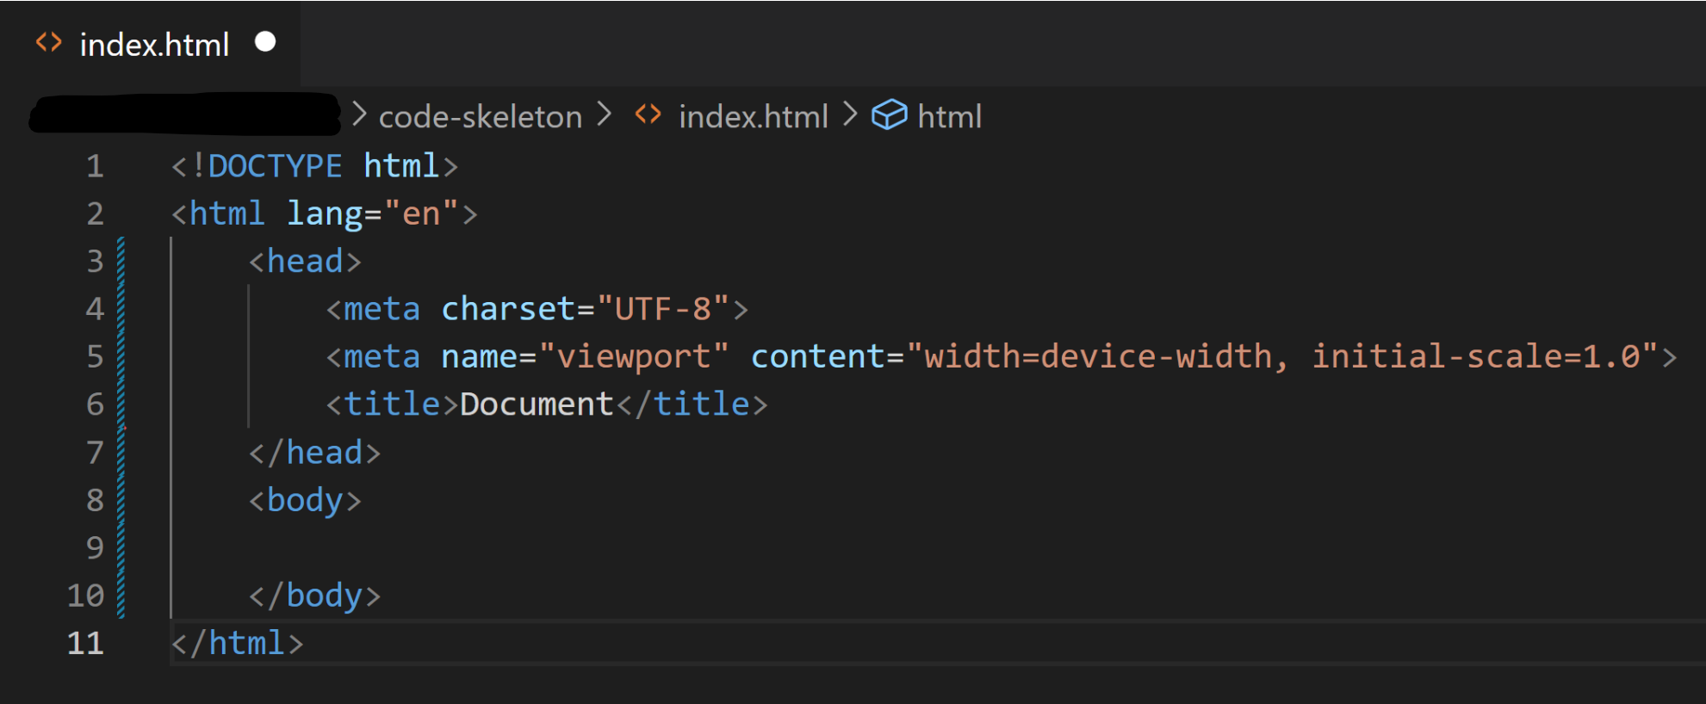Click the orange HTML icon in breadcrumb
Viewport: 1706px width, 704px height.
click(648, 114)
